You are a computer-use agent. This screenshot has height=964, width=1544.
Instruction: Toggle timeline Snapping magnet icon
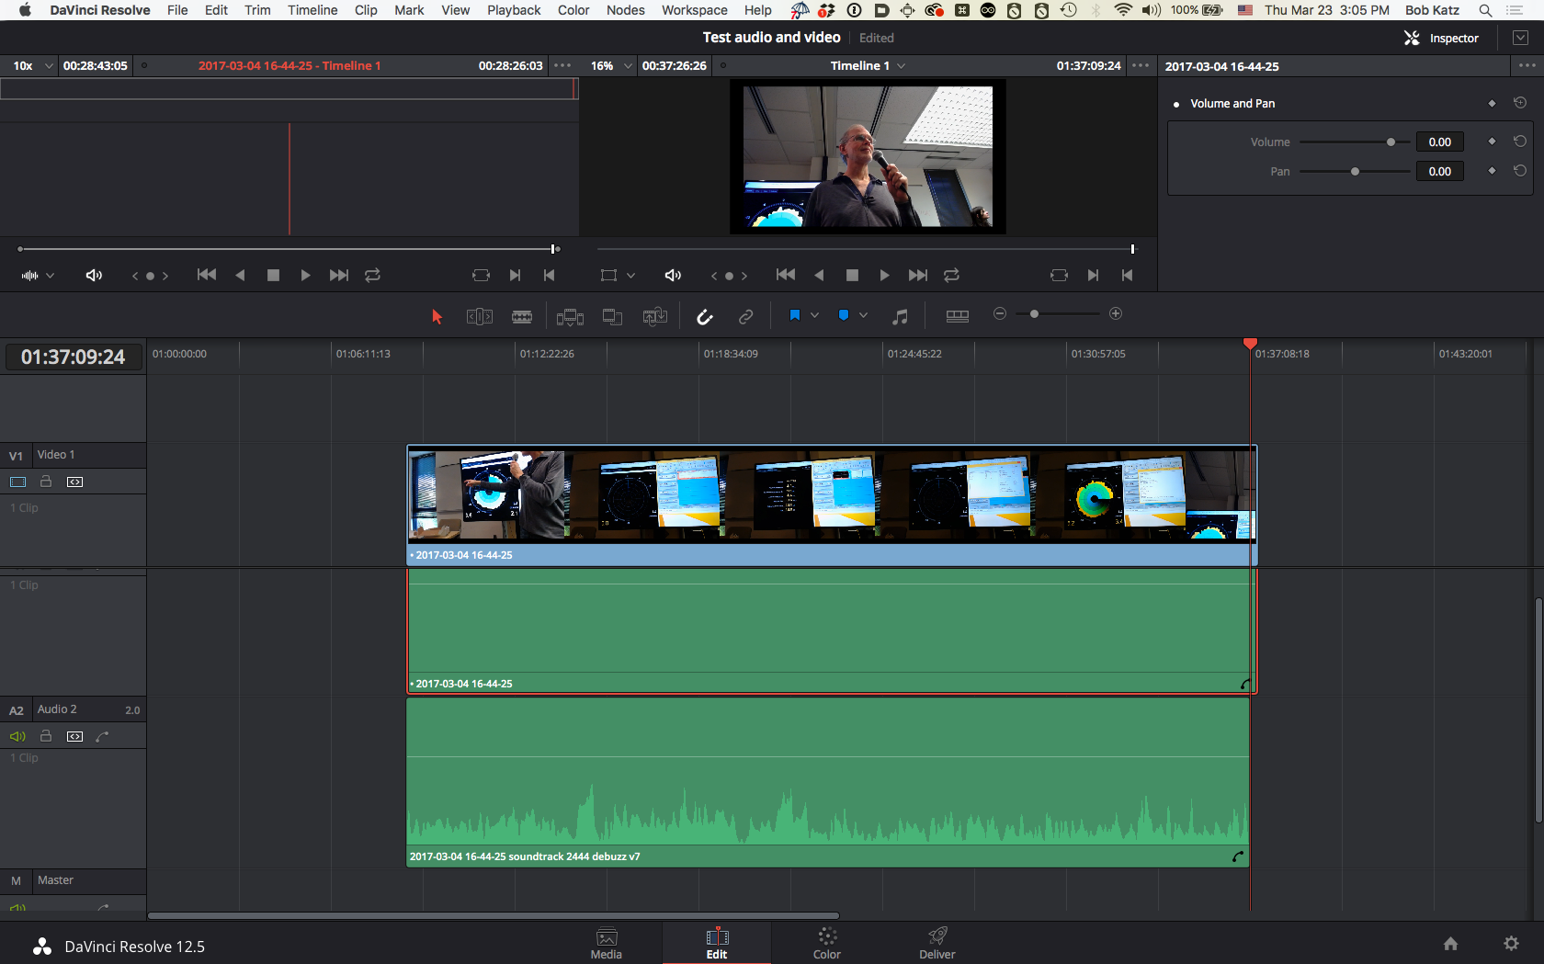pos(705,316)
